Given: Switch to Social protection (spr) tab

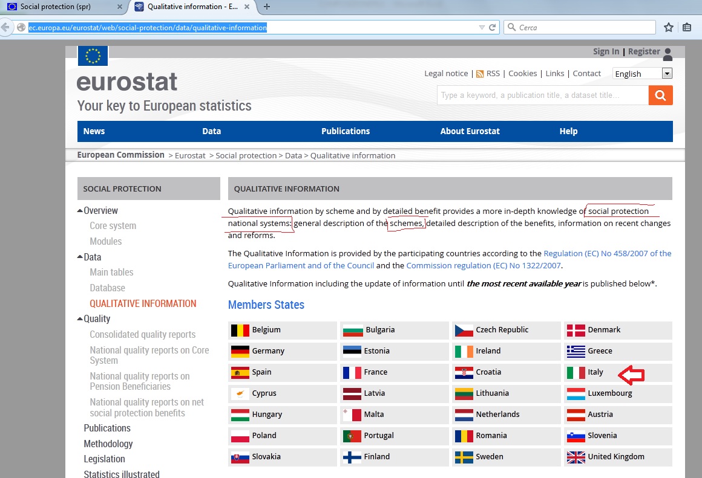Looking at the screenshot, I should pos(56,7).
